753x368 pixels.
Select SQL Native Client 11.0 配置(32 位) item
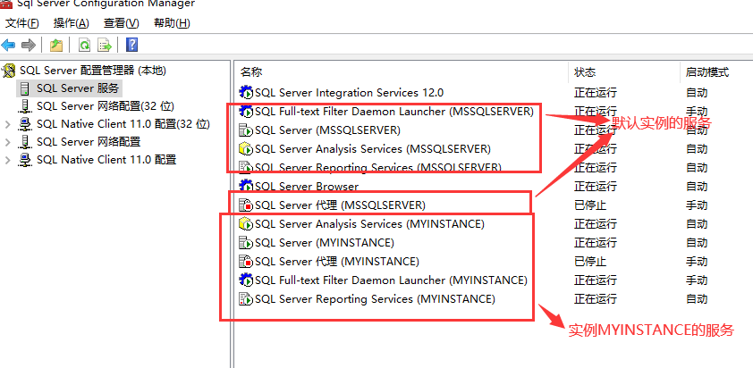(123, 124)
